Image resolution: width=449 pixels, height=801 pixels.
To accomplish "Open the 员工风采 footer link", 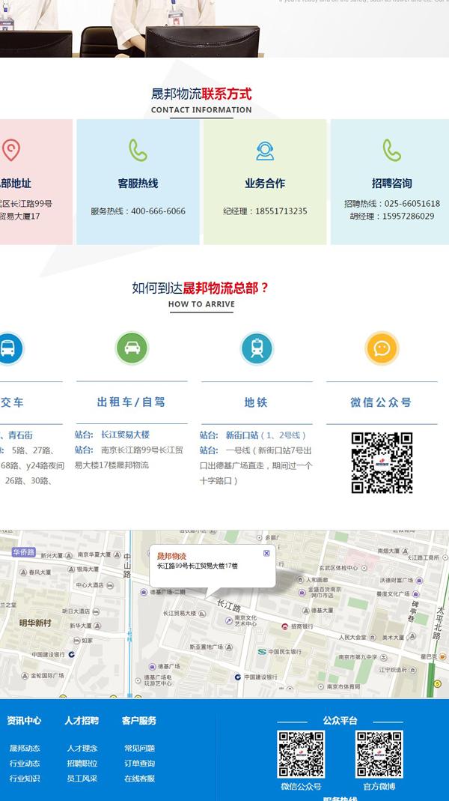I will [82, 779].
